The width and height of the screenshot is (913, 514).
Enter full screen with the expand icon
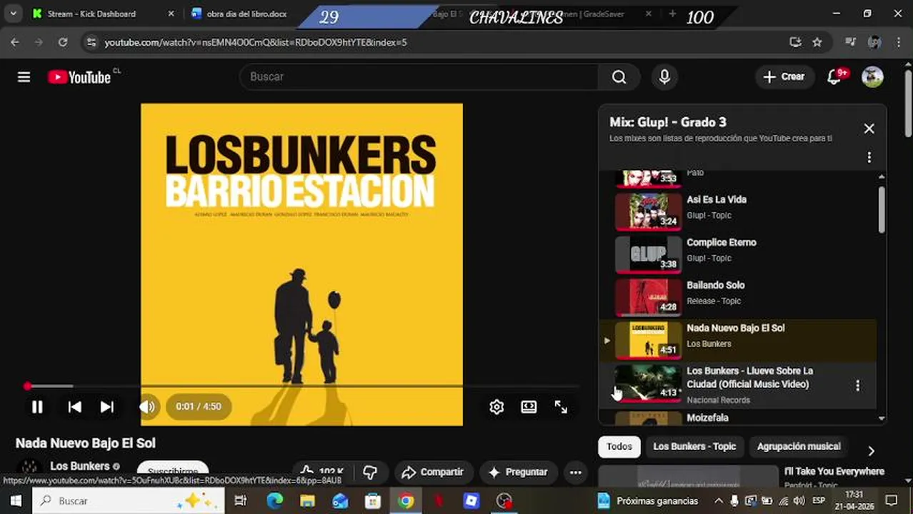click(x=561, y=406)
